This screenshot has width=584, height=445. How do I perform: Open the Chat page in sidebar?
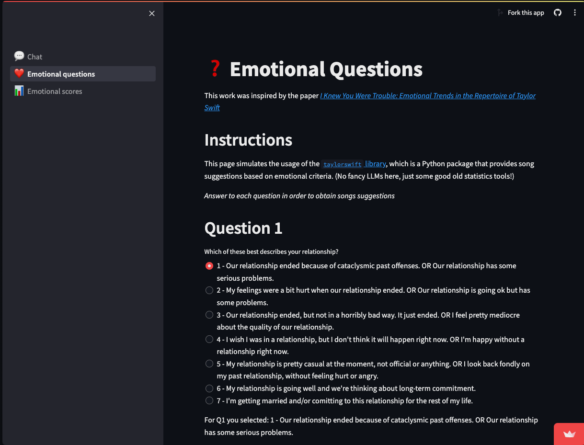pos(83,57)
